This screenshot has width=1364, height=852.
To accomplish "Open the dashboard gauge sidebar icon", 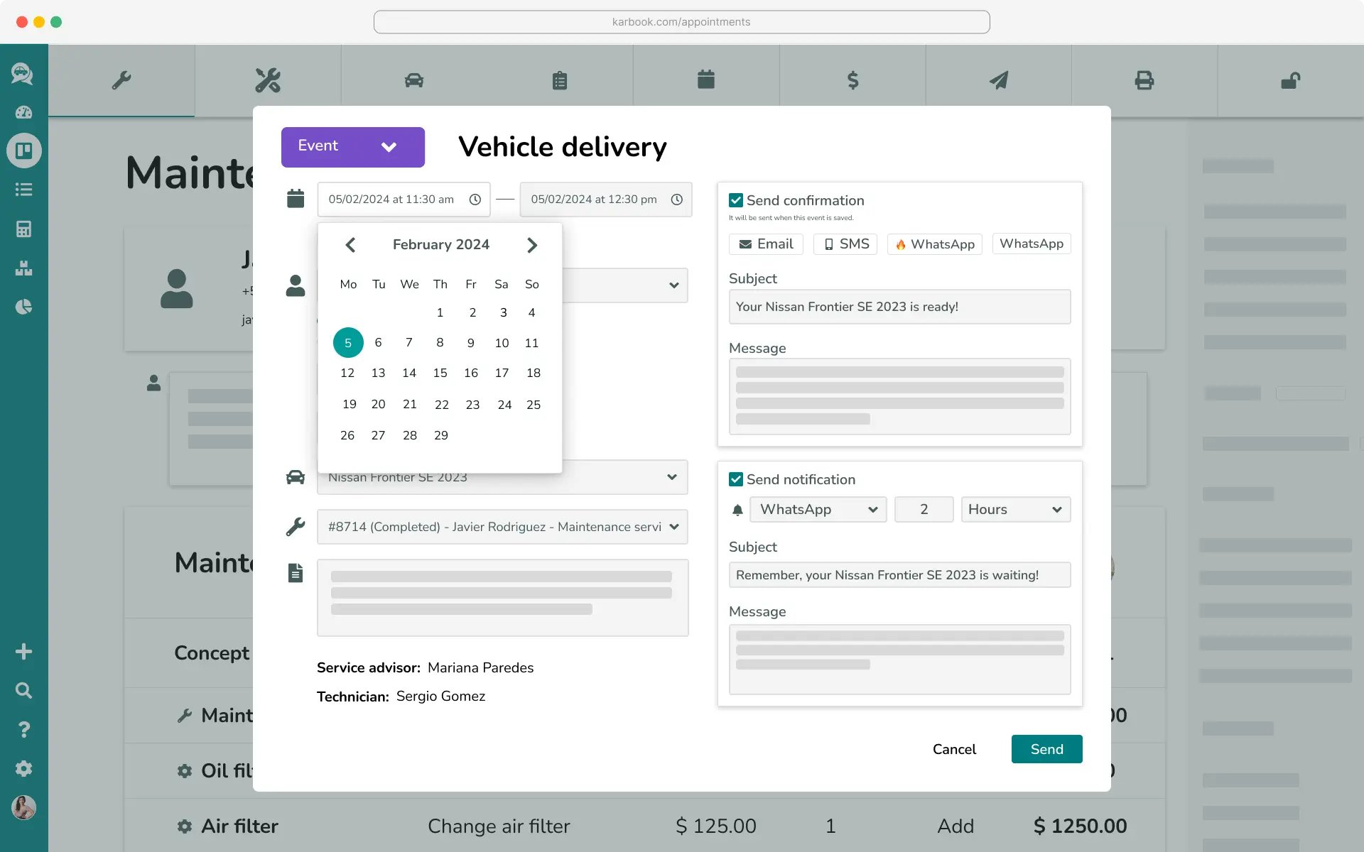I will (x=23, y=112).
